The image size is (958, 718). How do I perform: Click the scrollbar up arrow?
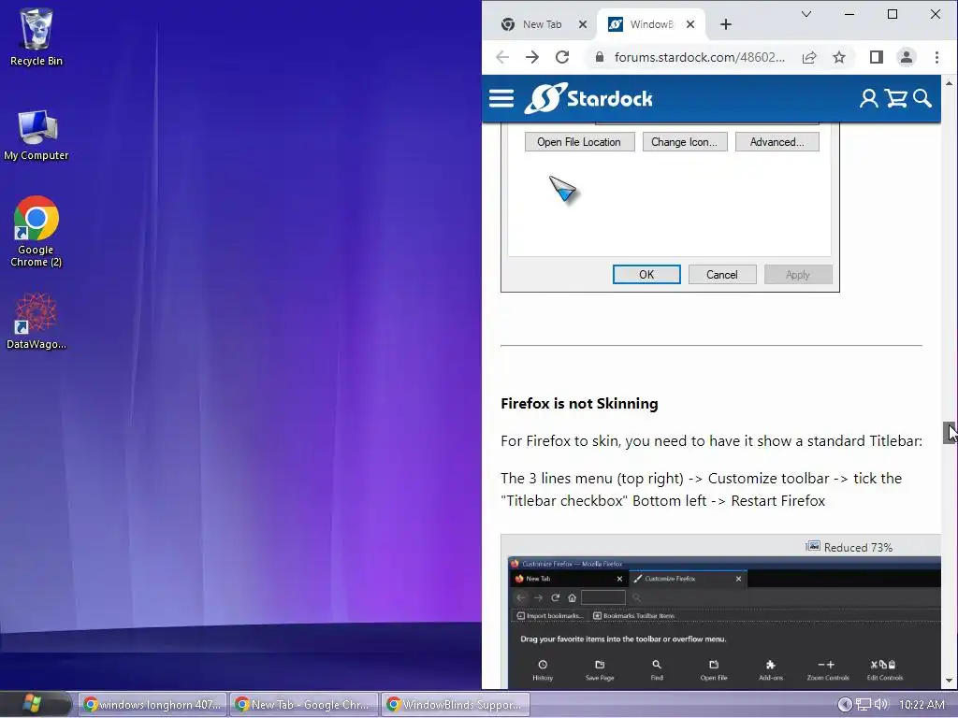(949, 82)
